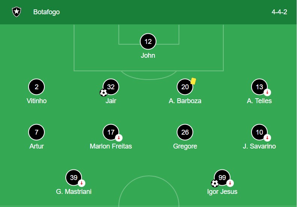Click the Botafogo club crest icon
The width and height of the screenshot is (297, 207).
point(17,12)
